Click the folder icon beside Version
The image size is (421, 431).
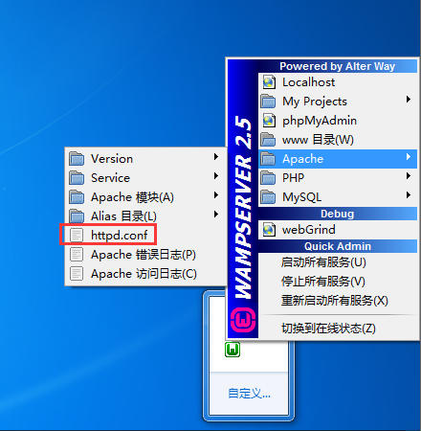77,159
